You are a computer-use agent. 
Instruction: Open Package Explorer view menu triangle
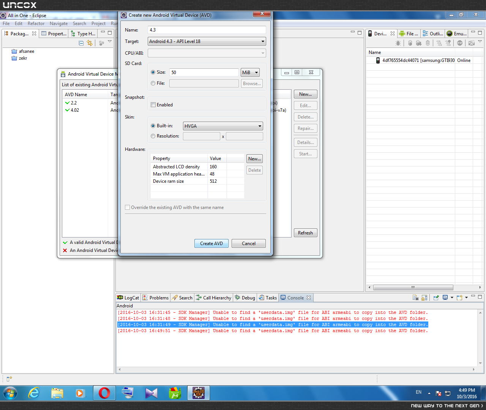click(110, 41)
